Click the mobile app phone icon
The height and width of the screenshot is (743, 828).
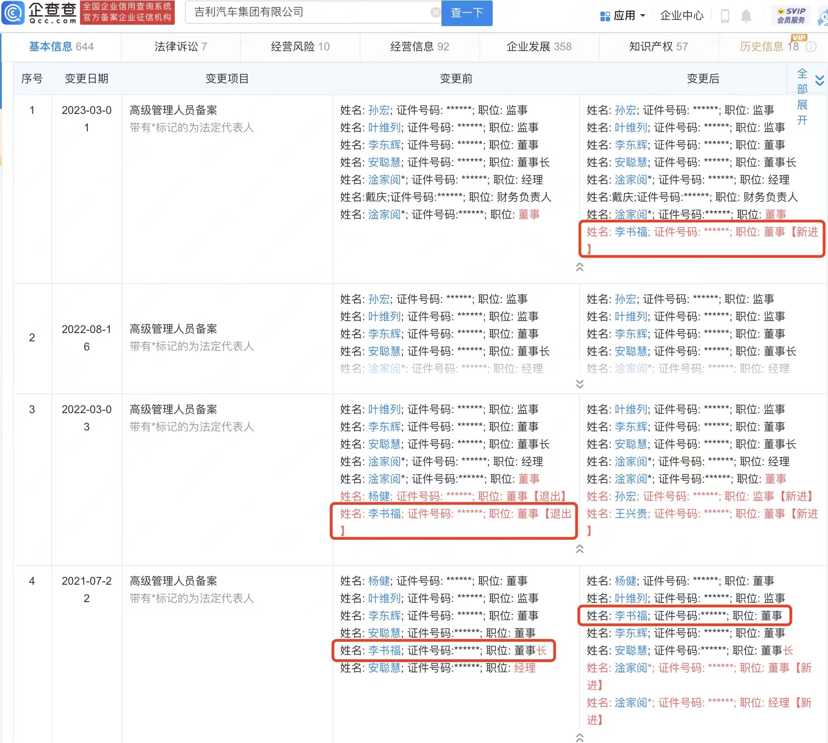pyautogui.click(x=726, y=15)
